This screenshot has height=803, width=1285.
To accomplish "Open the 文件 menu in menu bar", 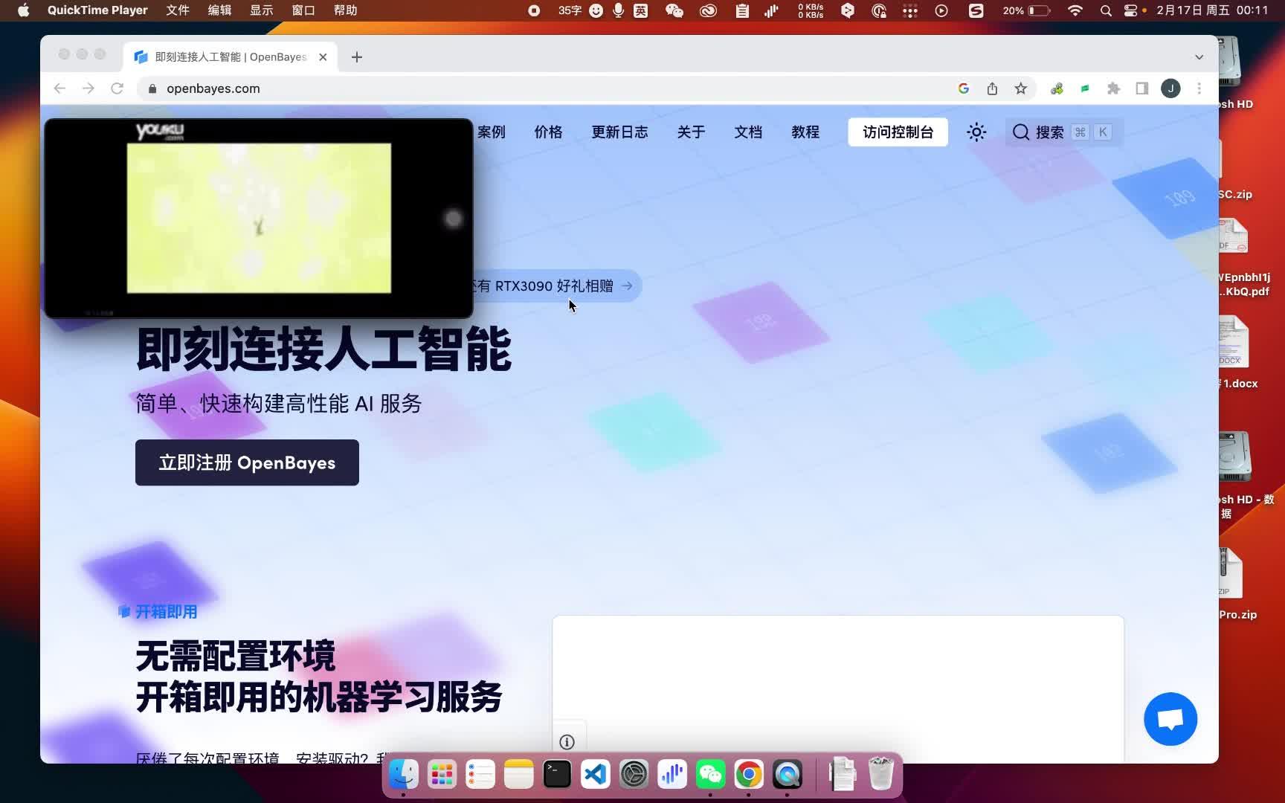I will pyautogui.click(x=178, y=10).
